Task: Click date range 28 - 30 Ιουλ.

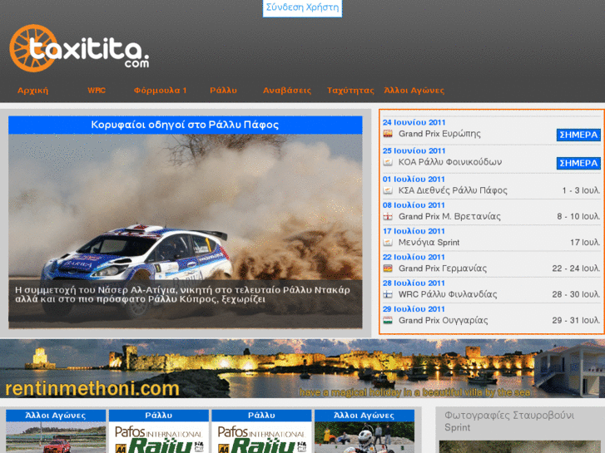Action: [x=576, y=294]
